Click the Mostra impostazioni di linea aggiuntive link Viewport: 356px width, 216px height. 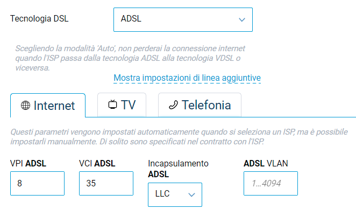tap(187, 78)
